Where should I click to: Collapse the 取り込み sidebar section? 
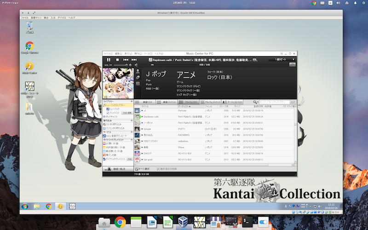(x=132, y=121)
